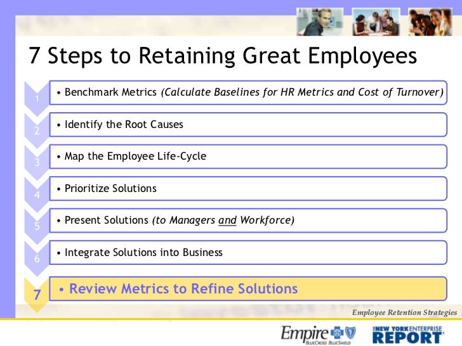Click the chevron numbered 1
The image size is (462, 346).
coord(37,98)
